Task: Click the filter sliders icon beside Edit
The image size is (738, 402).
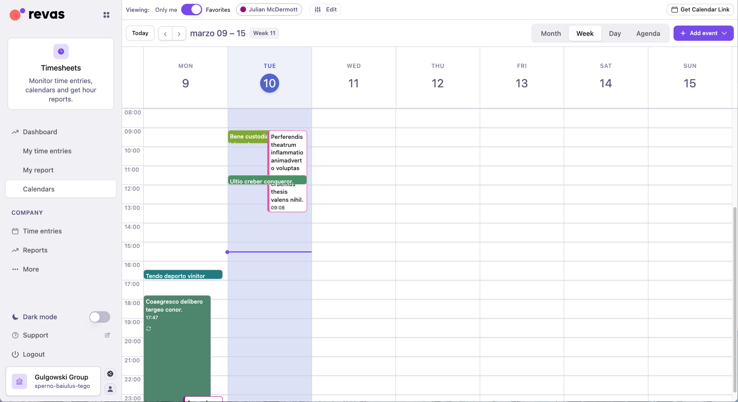Action: tap(318, 10)
